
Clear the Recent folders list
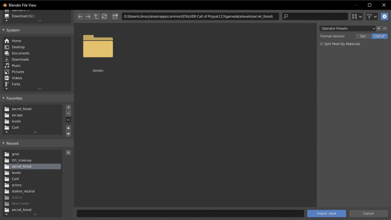(68, 152)
